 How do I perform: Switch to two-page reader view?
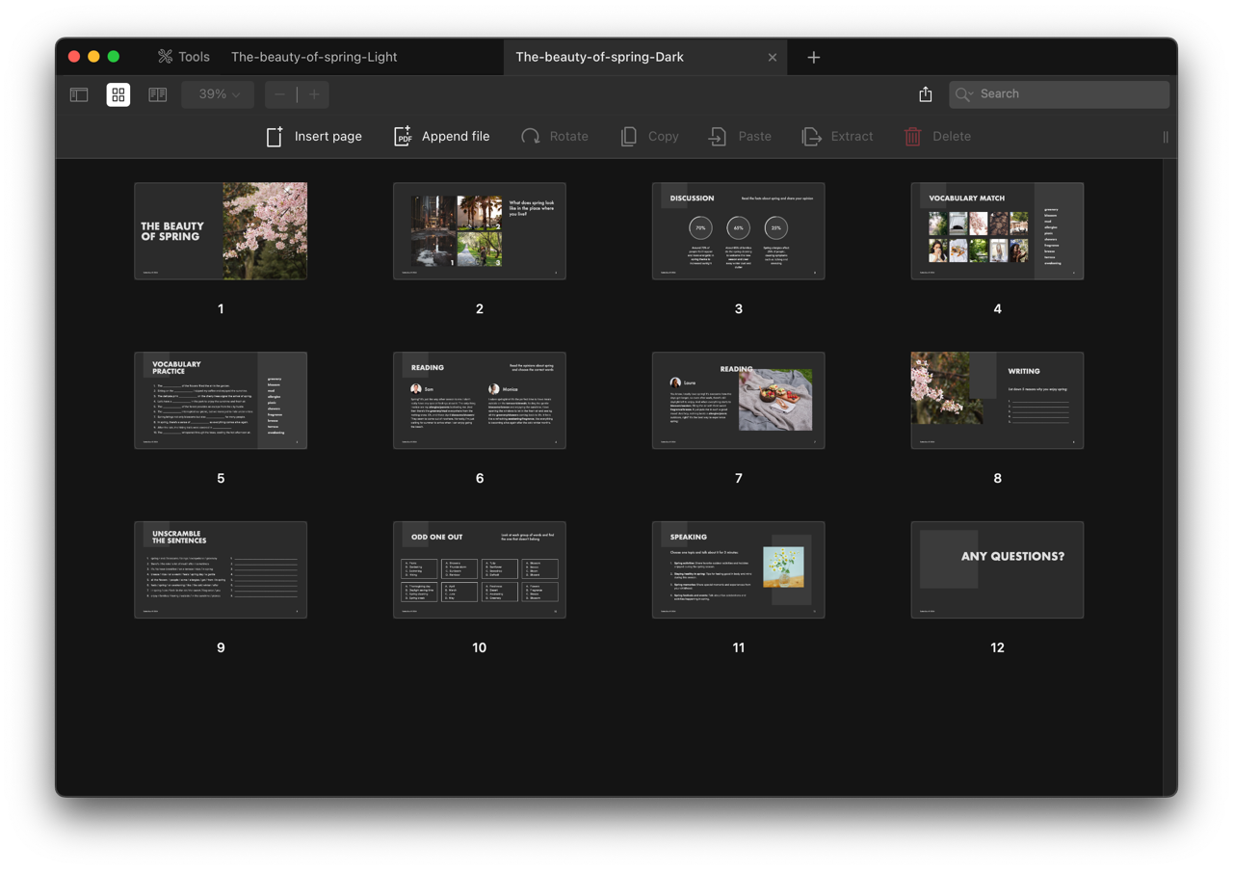(157, 94)
